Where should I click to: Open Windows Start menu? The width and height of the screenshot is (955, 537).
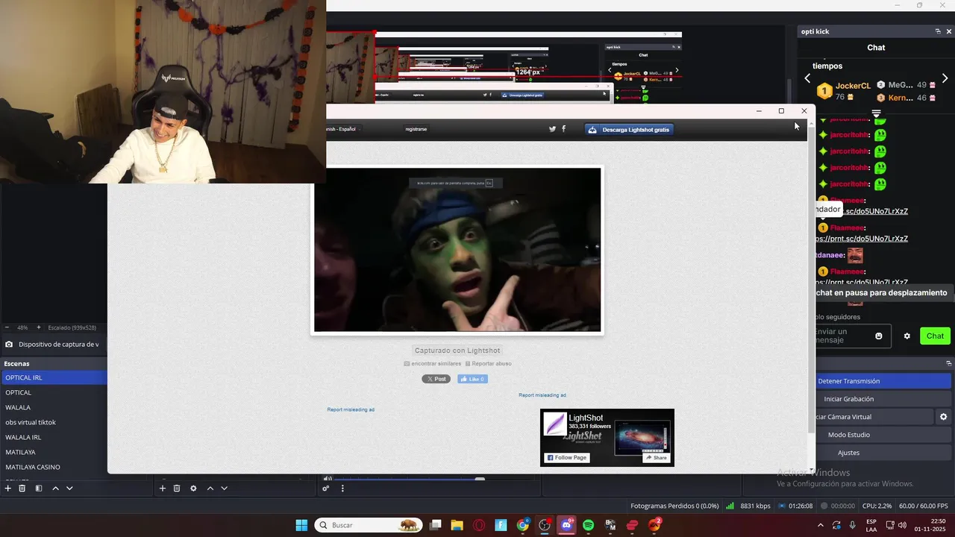[x=301, y=525]
